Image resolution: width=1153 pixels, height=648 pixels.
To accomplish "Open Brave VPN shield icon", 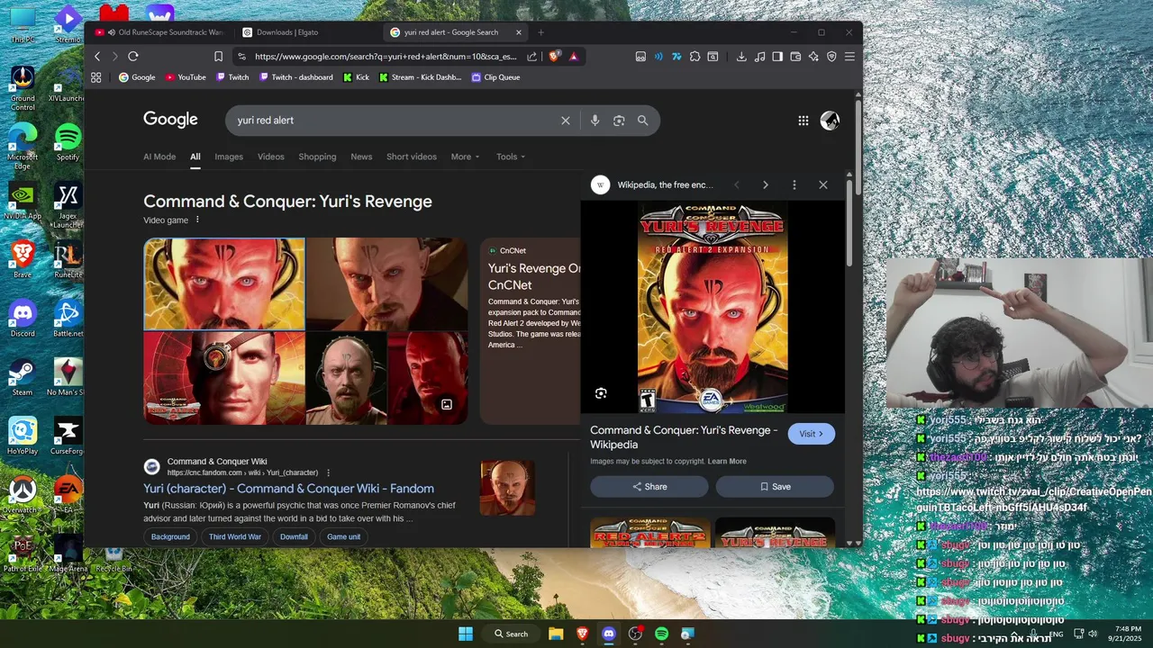I will point(831,56).
